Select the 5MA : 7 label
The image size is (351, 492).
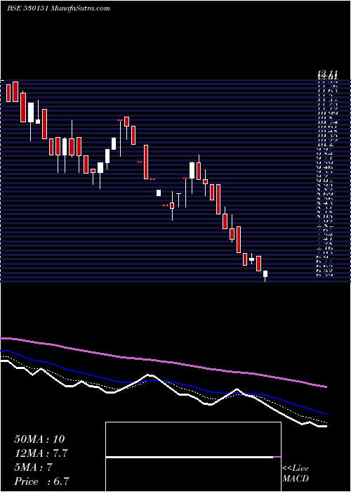pyautogui.click(x=33, y=467)
